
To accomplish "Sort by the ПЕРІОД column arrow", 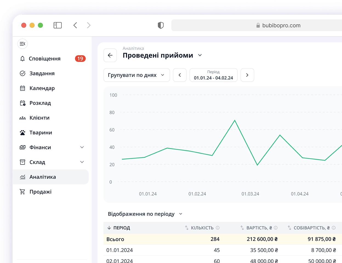I will click(109, 228).
